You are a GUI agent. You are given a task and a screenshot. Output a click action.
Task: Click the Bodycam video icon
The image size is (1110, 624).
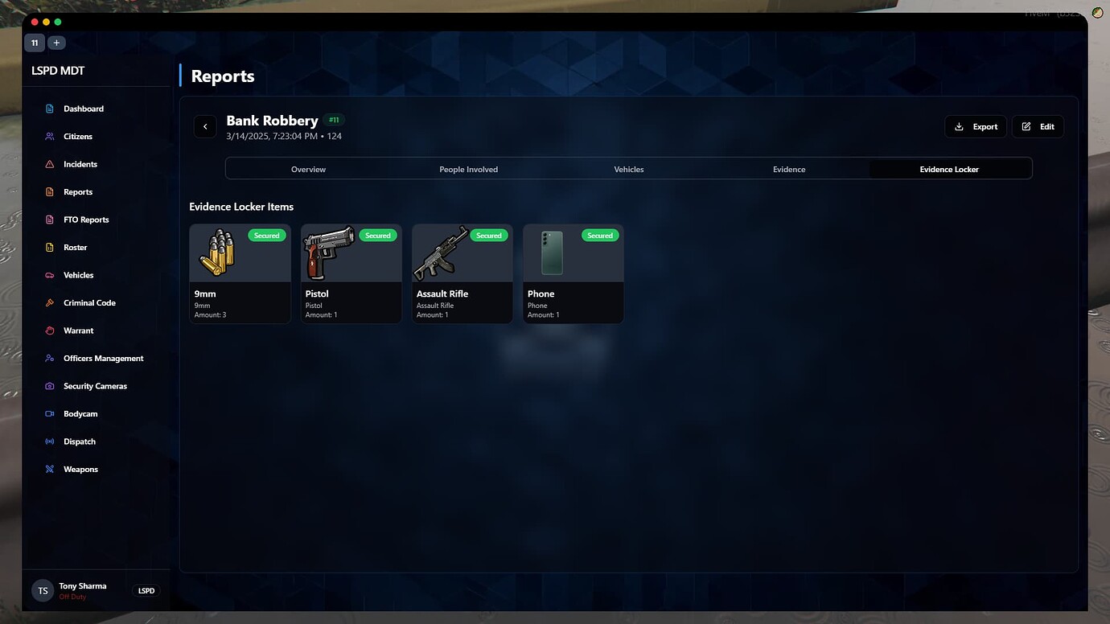pos(50,413)
